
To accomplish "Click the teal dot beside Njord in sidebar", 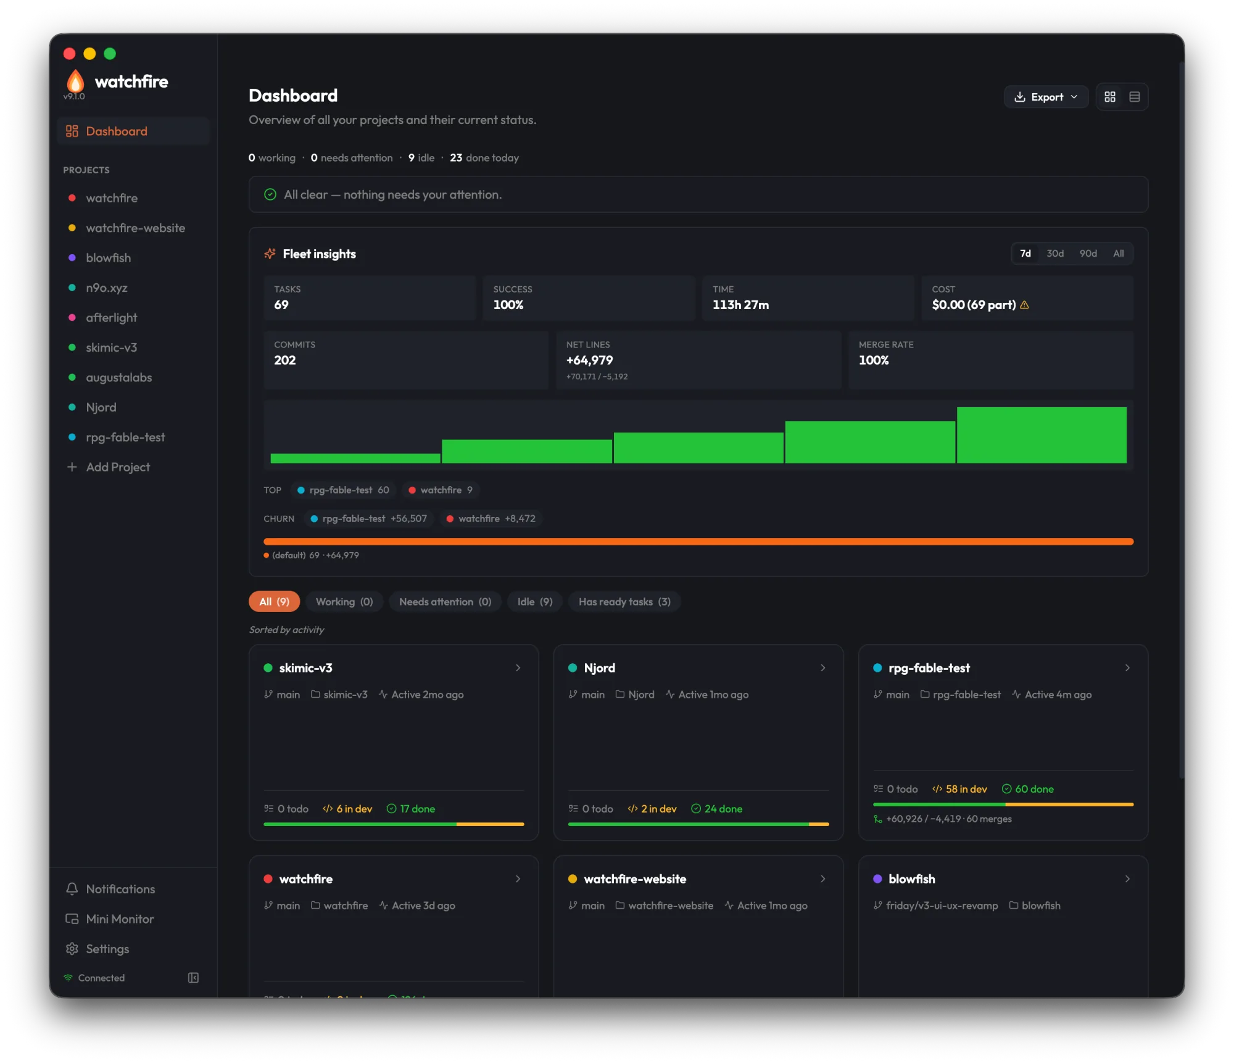I will (x=72, y=407).
